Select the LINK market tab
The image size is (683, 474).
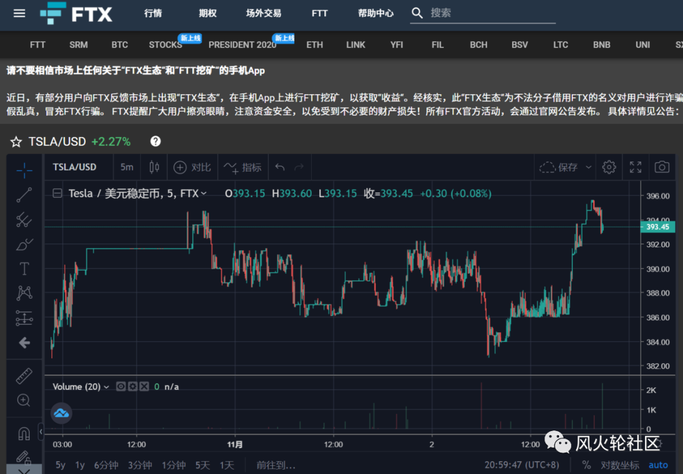[x=355, y=45]
